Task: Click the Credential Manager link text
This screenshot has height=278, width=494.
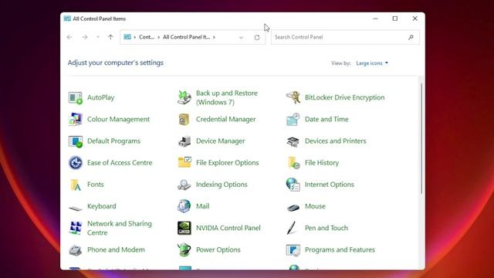Action: [x=226, y=119]
